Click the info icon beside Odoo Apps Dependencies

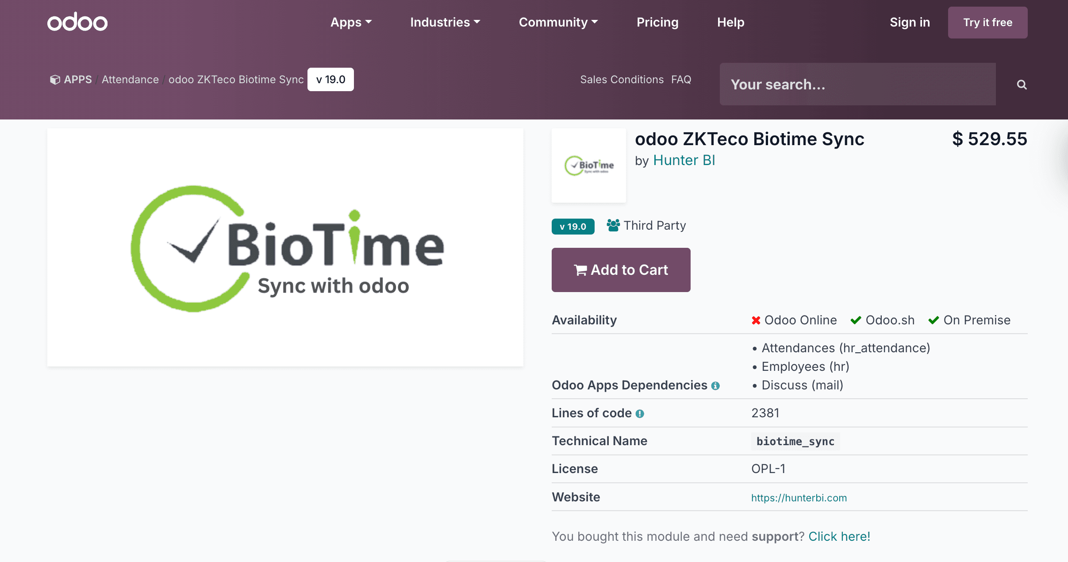pos(715,386)
